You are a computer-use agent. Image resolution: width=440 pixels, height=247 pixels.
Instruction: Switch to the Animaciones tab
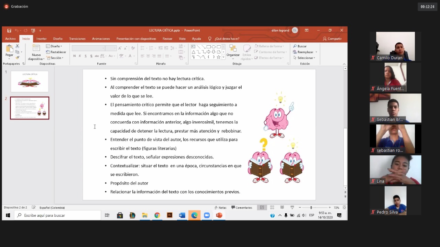[x=101, y=39]
